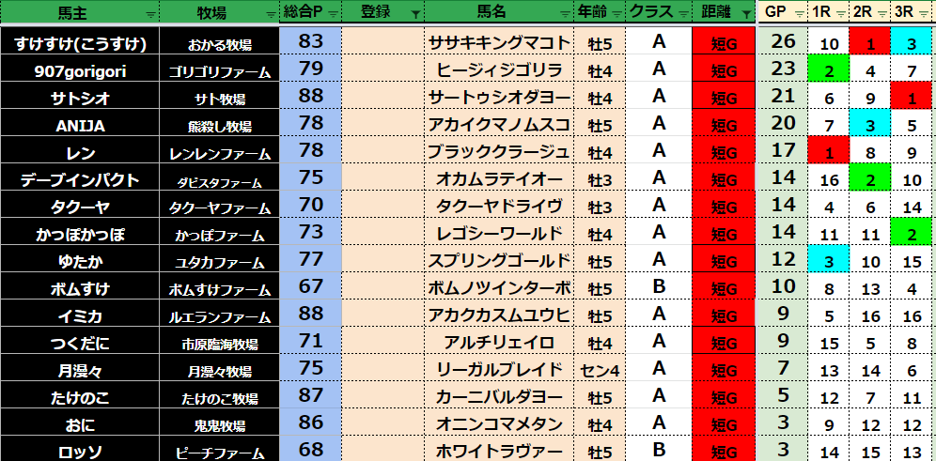The image size is (936, 461).
Task: Expand the 距離 filter dropdown
Action: click(746, 14)
